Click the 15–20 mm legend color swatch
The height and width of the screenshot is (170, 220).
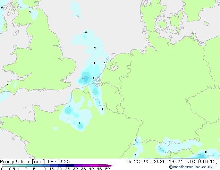(x=54, y=165)
